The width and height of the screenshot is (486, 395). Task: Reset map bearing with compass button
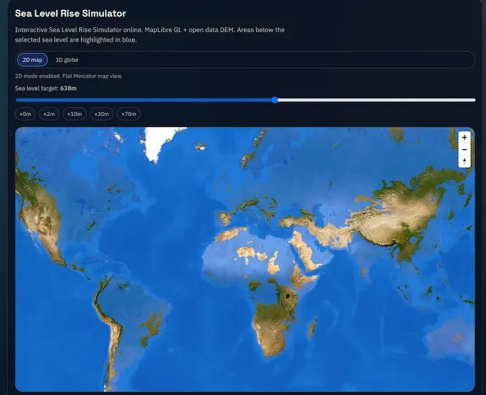[464, 162]
